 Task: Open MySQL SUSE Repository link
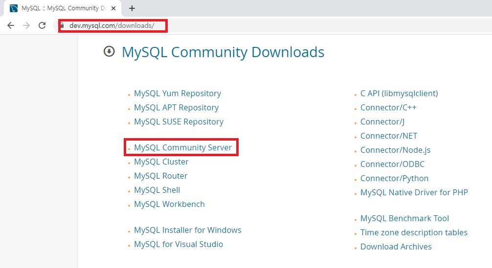(x=179, y=122)
